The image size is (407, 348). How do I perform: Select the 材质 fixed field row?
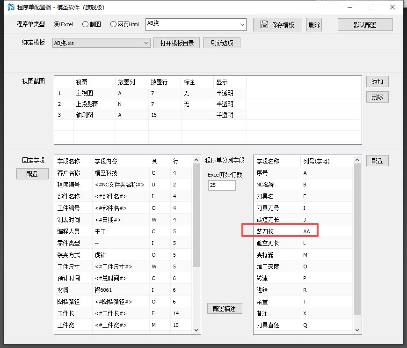[x=124, y=290]
